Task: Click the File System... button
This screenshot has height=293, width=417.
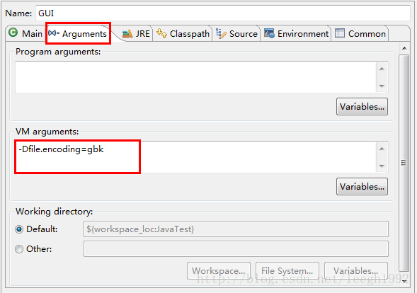Action: 287,270
